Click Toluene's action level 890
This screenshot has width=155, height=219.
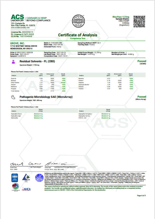(x=120, y=89)
